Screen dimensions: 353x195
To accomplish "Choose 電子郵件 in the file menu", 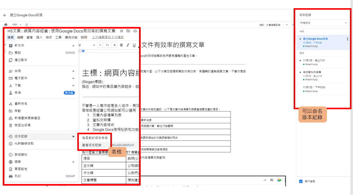I will click(42, 78).
